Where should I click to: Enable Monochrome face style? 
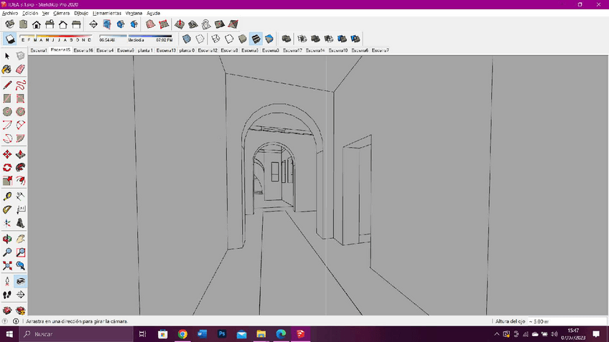click(269, 39)
